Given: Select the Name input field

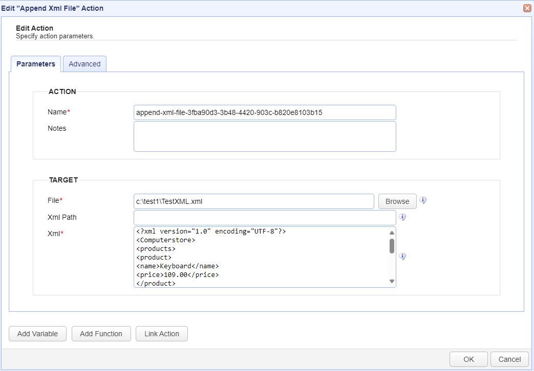Looking at the screenshot, I should click(x=264, y=112).
